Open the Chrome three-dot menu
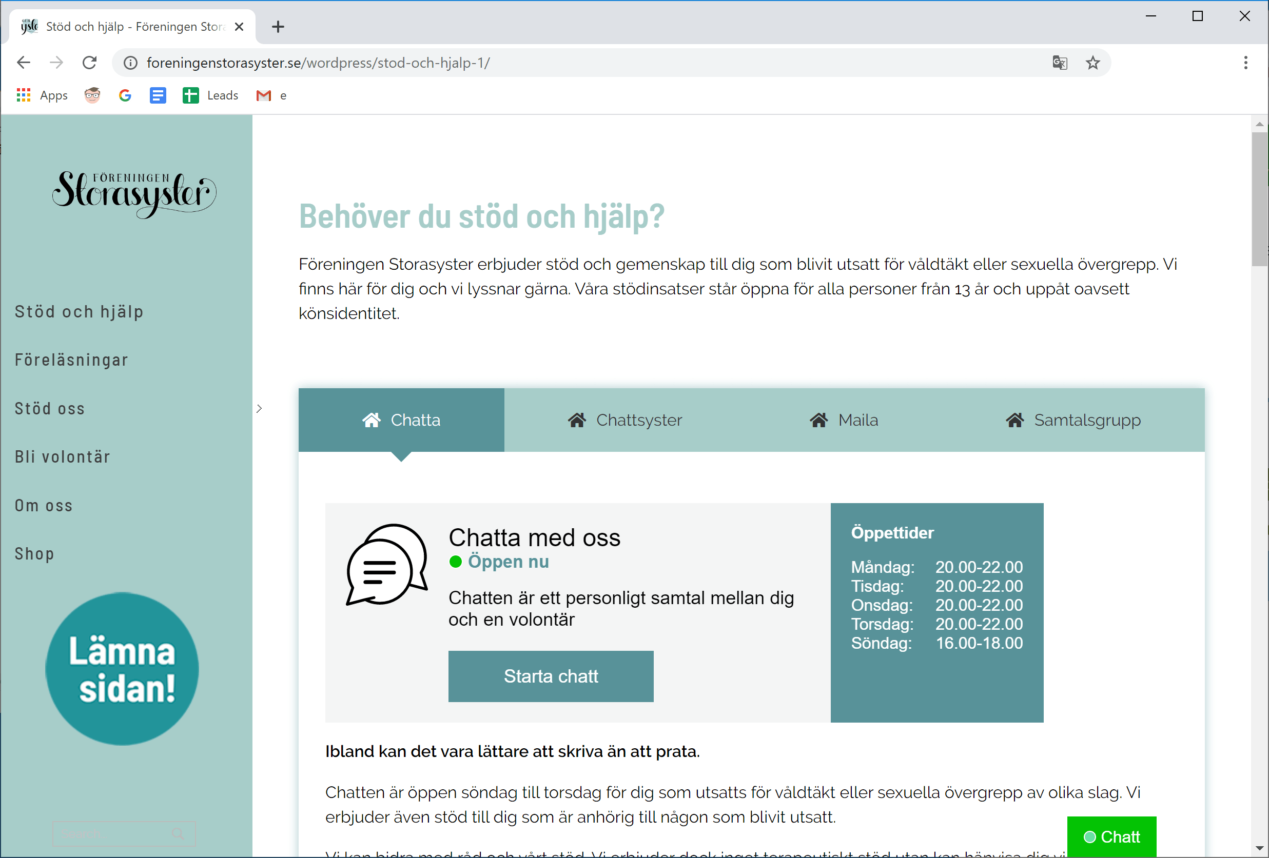The height and width of the screenshot is (858, 1269). 1245,63
